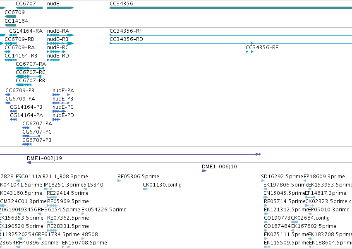352x249 pixels.
Task: Select the DME1-002J19 BAC label
Action: tap(44, 158)
